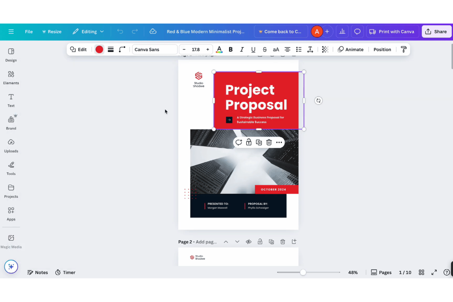This screenshot has width=453, height=302.
Task: Open the Uploads side panel
Action: (x=11, y=146)
